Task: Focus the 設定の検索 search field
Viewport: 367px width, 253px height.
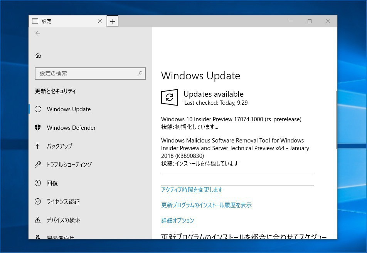Action: pyautogui.click(x=90, y=74)
